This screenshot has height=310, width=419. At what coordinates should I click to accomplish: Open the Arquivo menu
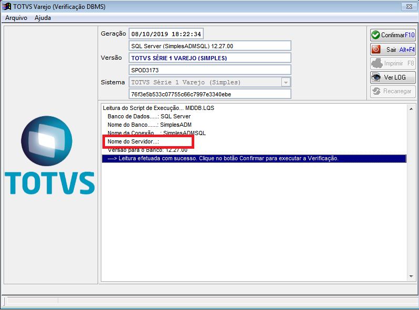(16, 18)
